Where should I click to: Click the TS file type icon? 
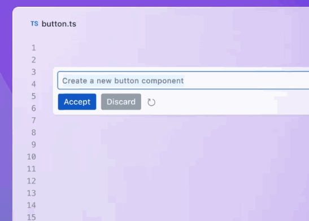34,24
